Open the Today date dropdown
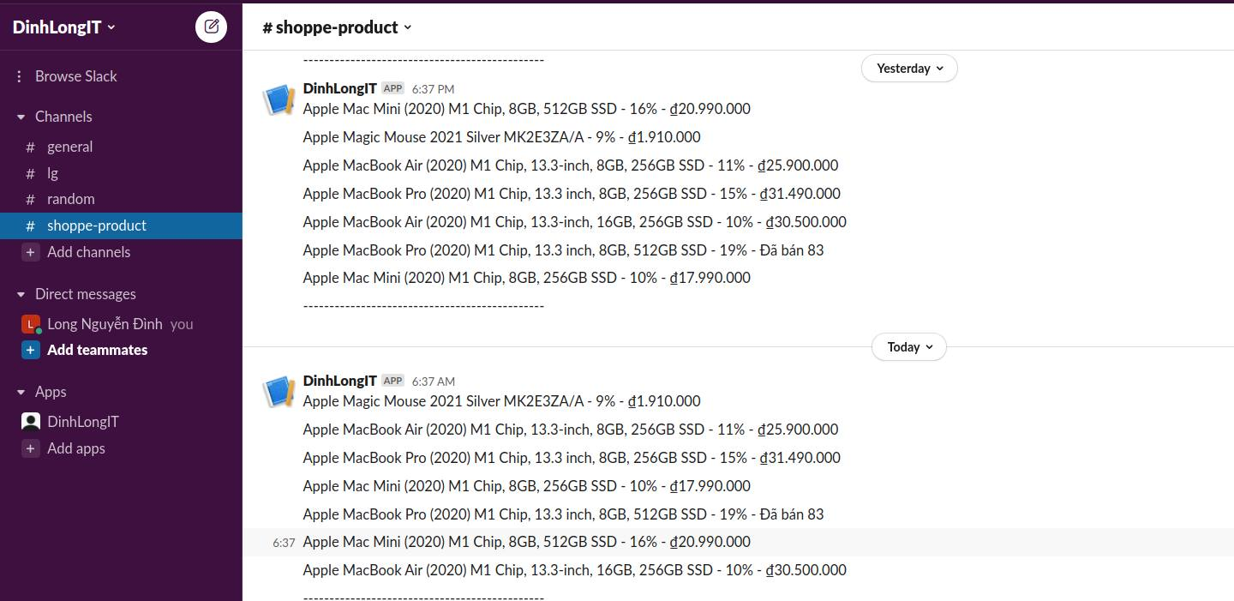The width and height of the screenshot is (1234, 601). (x=909, y=347)
